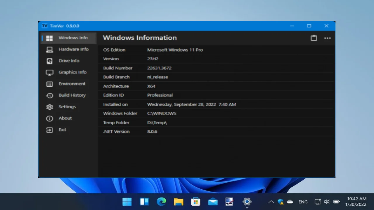Close the TimVer window
Image resolution: width=374 pixels, height=210 pixels.
click(326, 26)
